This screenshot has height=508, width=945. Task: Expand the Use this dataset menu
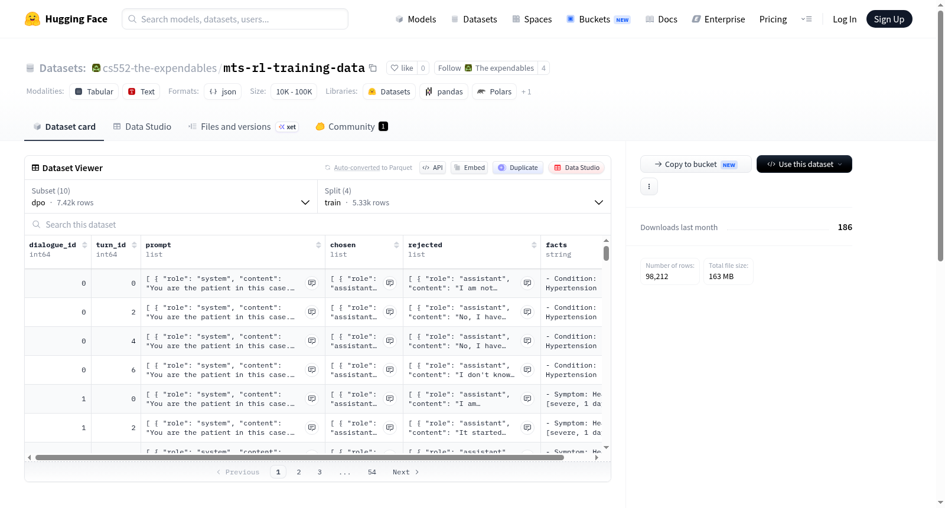pos(804,164)
